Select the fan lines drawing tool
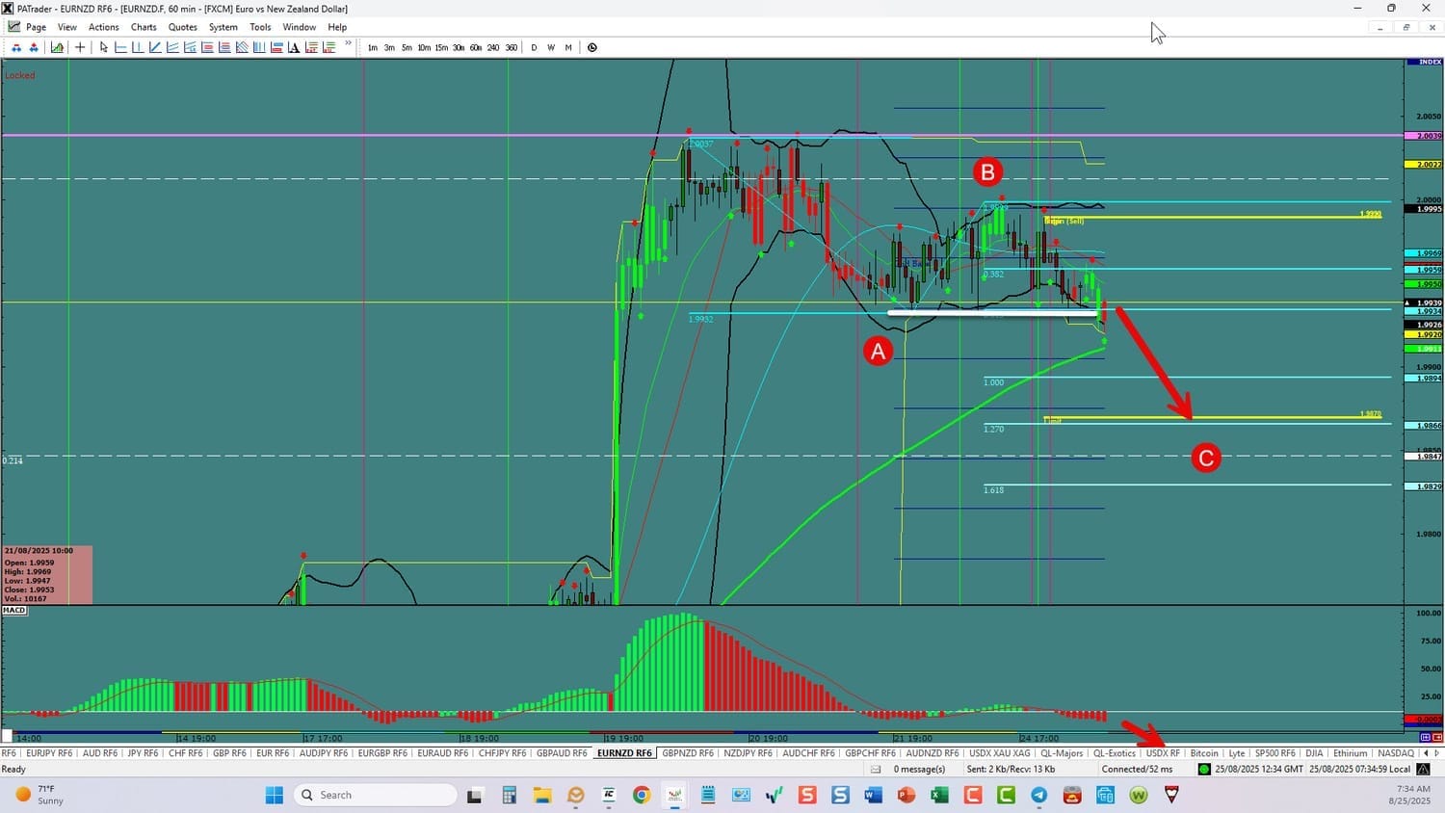1445x813 pixels. click(242, 47)
